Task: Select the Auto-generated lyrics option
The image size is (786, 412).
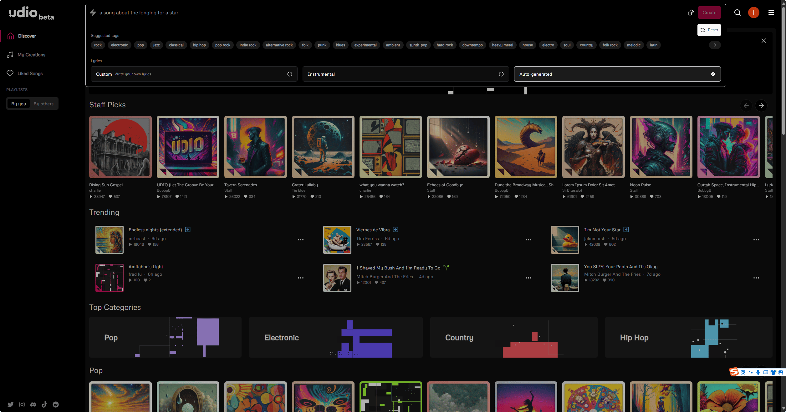Action: pos(713,74)
